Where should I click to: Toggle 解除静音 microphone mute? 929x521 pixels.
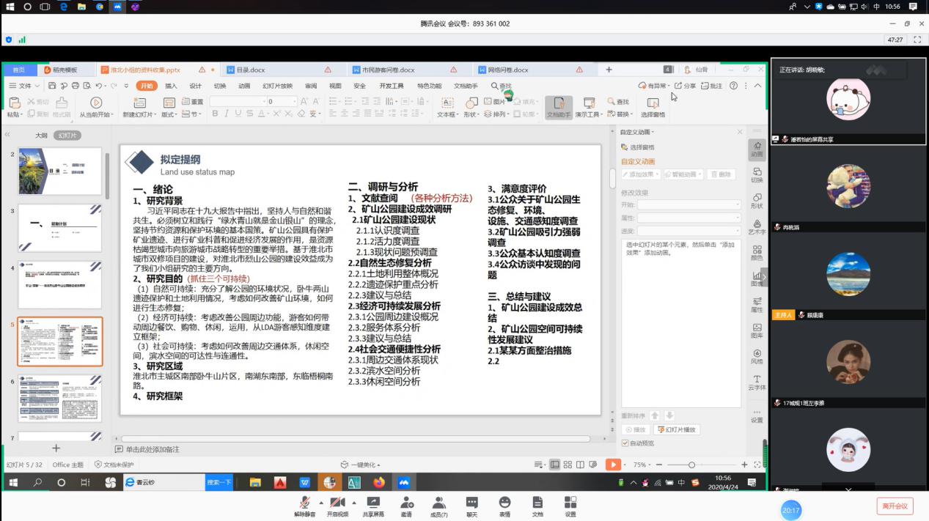[x=304, y=503]
